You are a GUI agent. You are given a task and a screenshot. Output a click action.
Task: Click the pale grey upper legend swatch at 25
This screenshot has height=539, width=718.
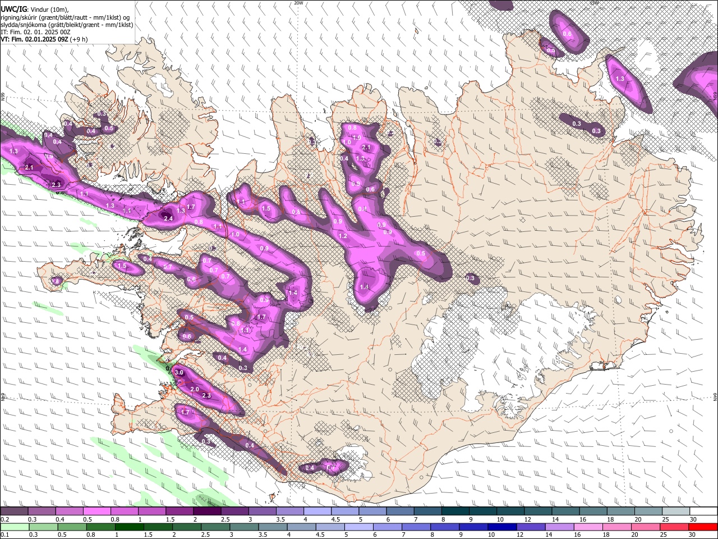point(676,511)
